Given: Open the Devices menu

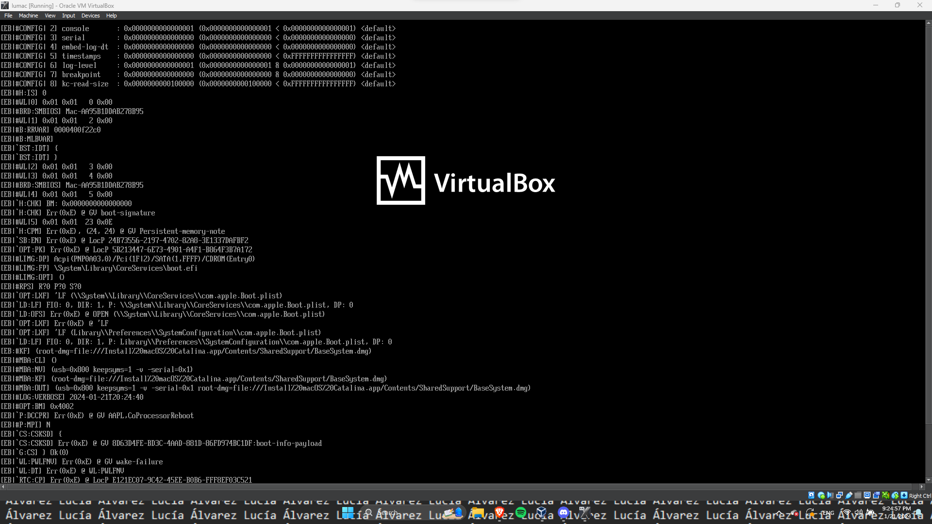Looking at the screenshot, I should [x=90, y=16].
